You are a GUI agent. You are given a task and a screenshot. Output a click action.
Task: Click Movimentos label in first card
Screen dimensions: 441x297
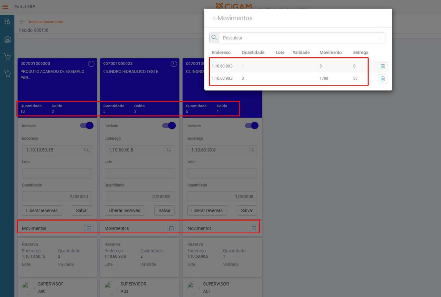34,228
